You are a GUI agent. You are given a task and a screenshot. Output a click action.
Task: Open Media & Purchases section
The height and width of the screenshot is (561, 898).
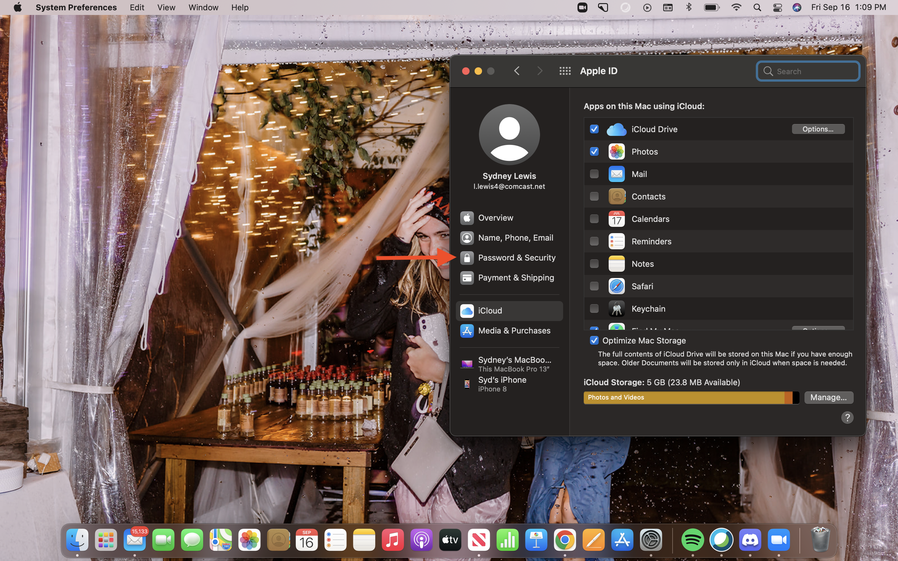pyautogui.click(x=509, y=331)
